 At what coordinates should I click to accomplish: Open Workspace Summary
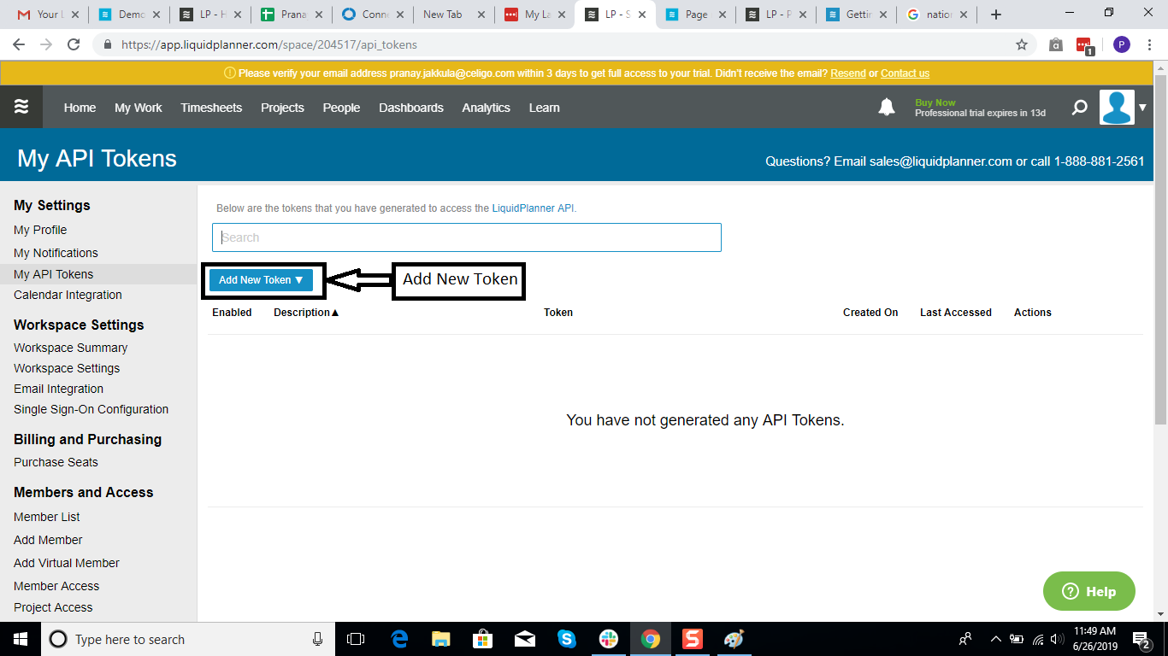coord(70,348)
